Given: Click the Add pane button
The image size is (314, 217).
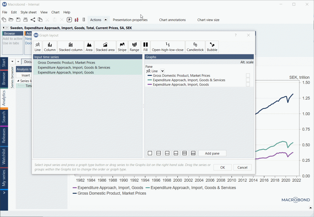Looking at the screenshot, I should 212,153.
